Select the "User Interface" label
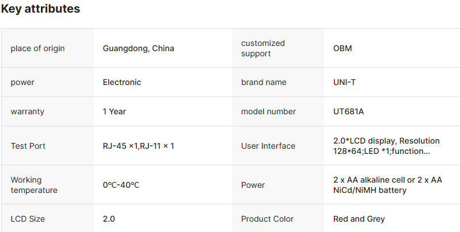The width and height of the screenshot is (460, 232). click(268, 146)
